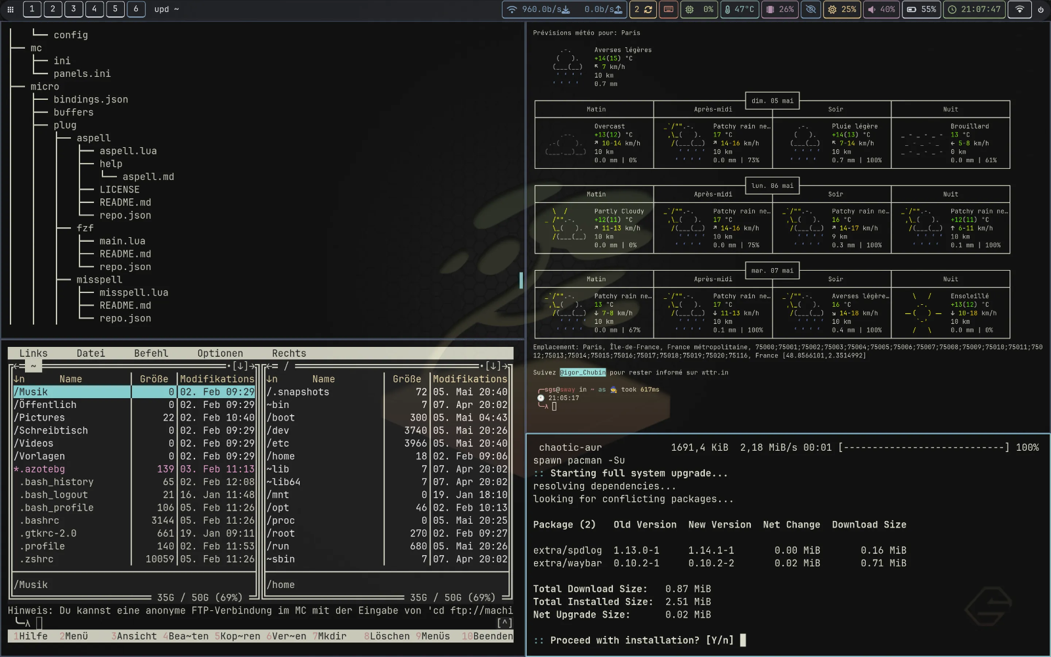Open the Wi-Fi network tray icon

point(1019,9)
